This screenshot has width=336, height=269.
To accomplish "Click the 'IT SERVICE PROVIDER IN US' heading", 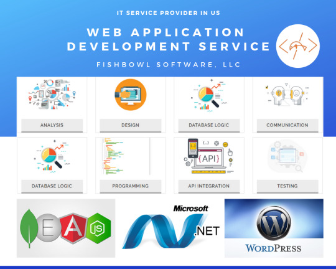I will (169, 13).
